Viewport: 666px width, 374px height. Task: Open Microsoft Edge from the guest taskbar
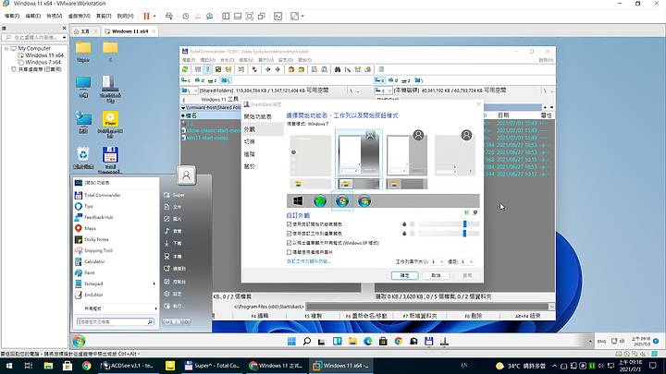(368, 341)
